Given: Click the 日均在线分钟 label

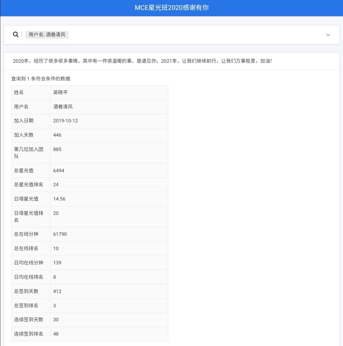Looking at the screenshot, I should 29,262.
